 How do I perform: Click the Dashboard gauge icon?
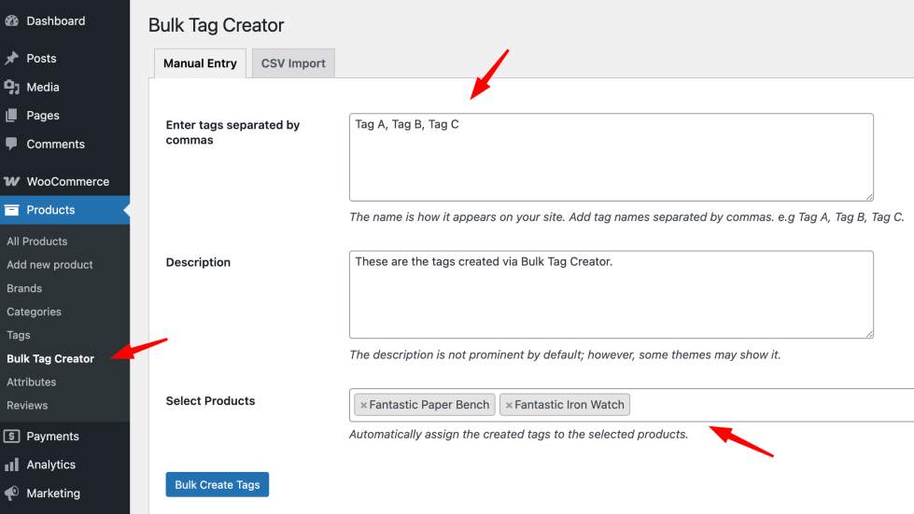pyautogui.click(x=11, y=21)
